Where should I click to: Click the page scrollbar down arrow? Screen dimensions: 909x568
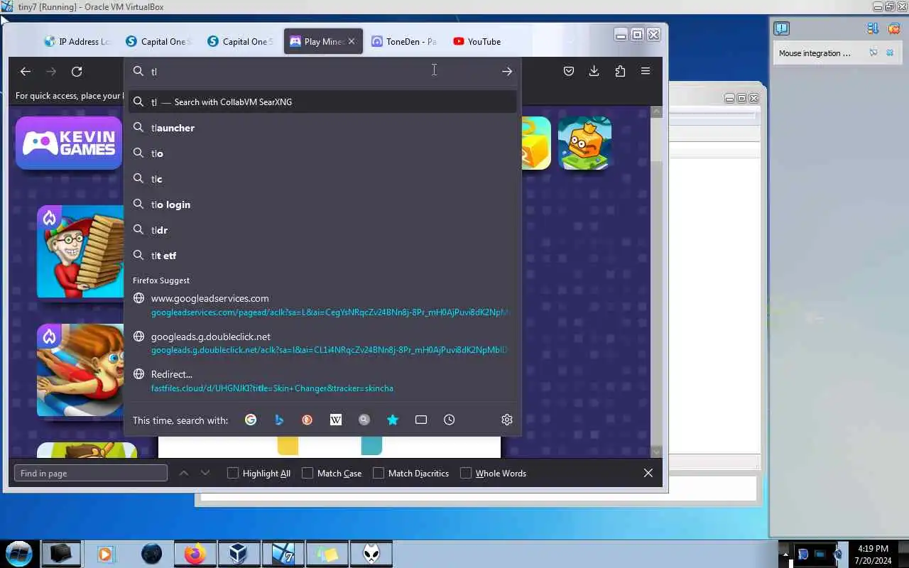[656, 452]
